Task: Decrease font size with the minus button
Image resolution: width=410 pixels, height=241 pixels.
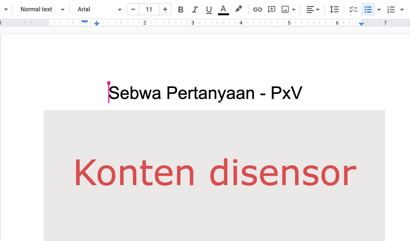Action: [133, 10]
